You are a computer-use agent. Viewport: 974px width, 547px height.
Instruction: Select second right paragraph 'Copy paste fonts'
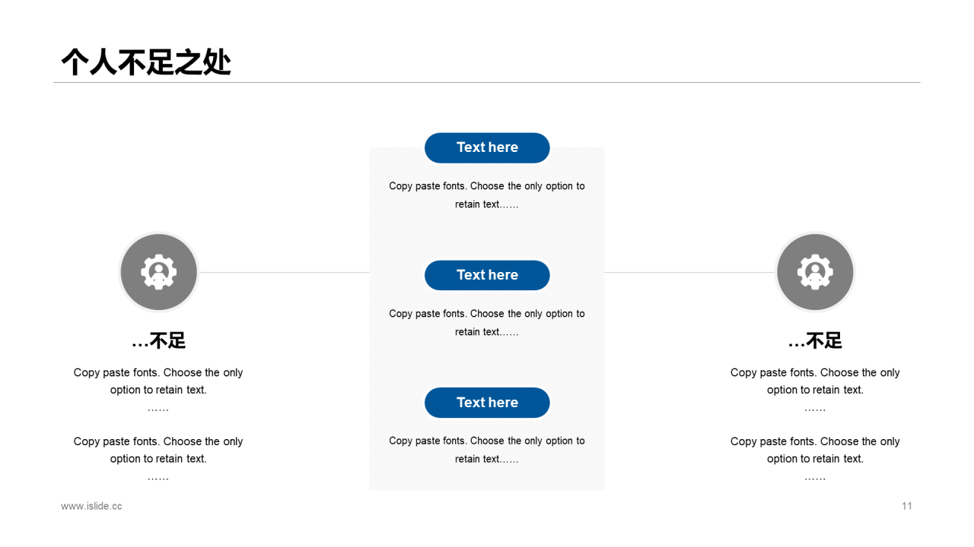[815, 459]
